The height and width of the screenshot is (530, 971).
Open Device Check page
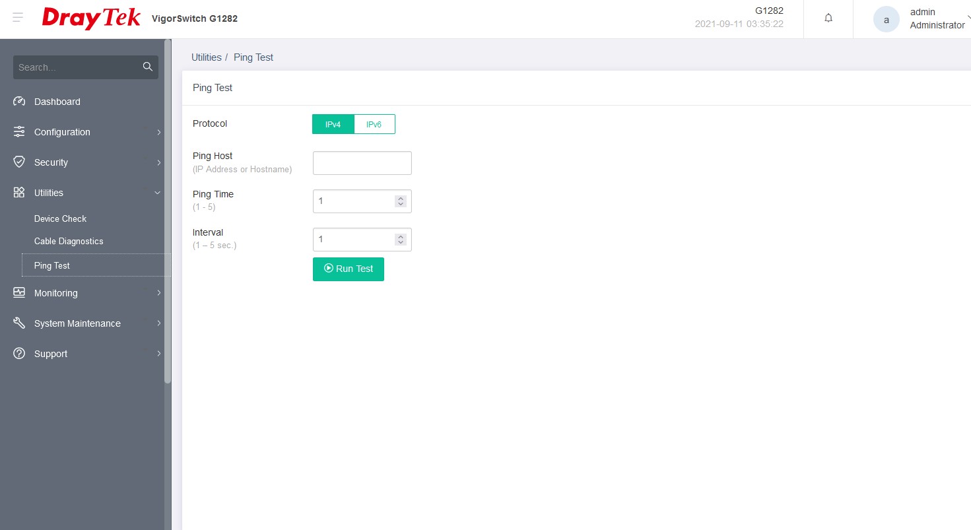[x=60, y=218]
